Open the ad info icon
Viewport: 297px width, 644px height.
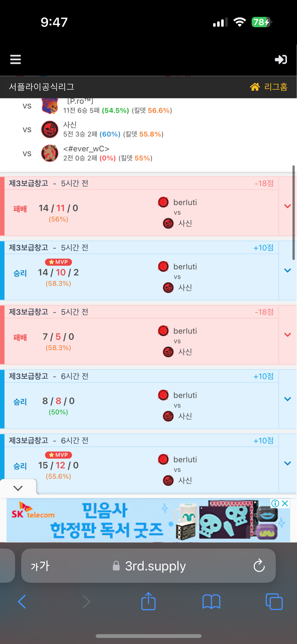click(x=275, y=503)
